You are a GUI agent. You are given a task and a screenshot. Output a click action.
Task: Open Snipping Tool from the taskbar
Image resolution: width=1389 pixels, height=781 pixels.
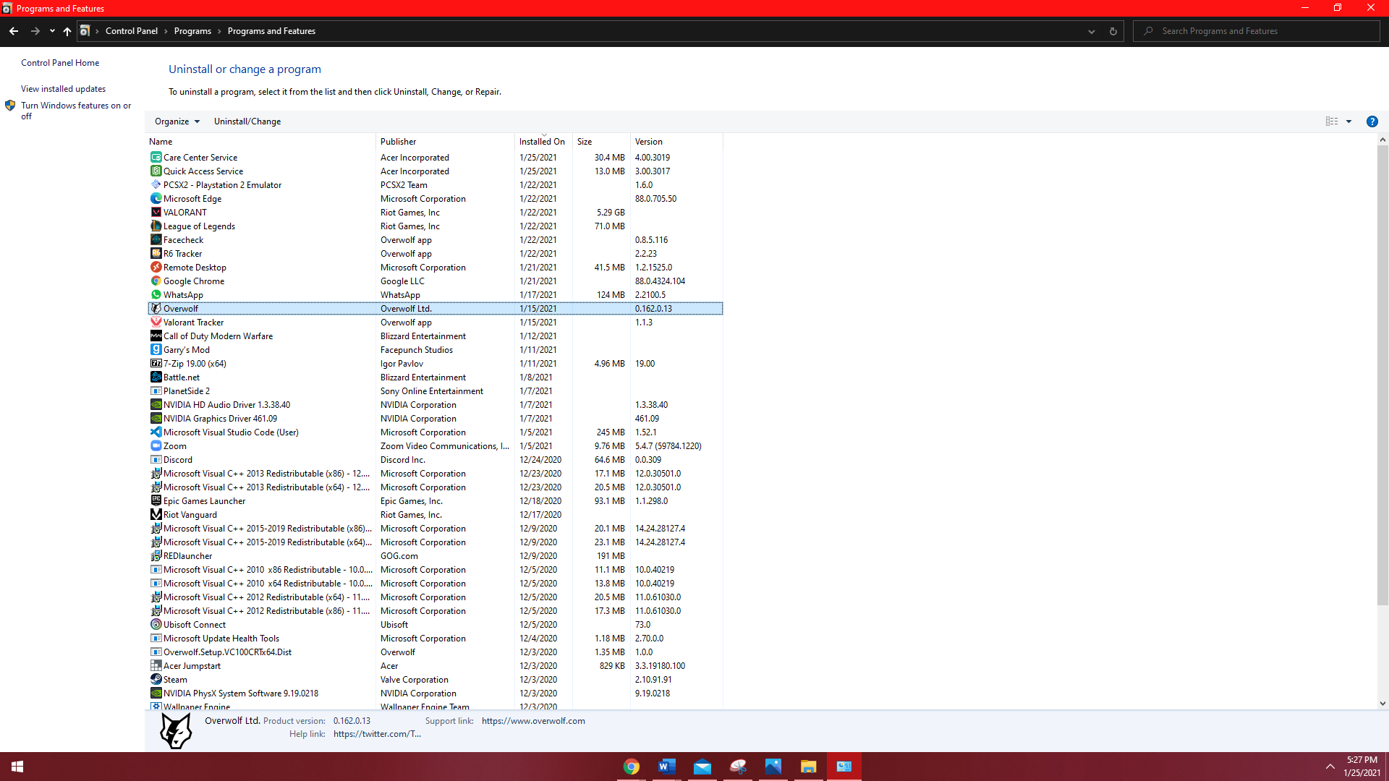point(737,767)
